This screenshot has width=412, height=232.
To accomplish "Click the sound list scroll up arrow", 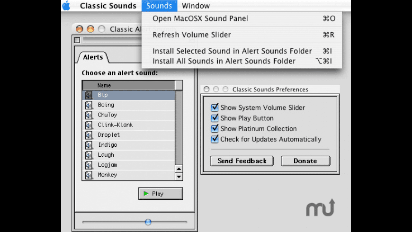I will click(x=179, y=169).
